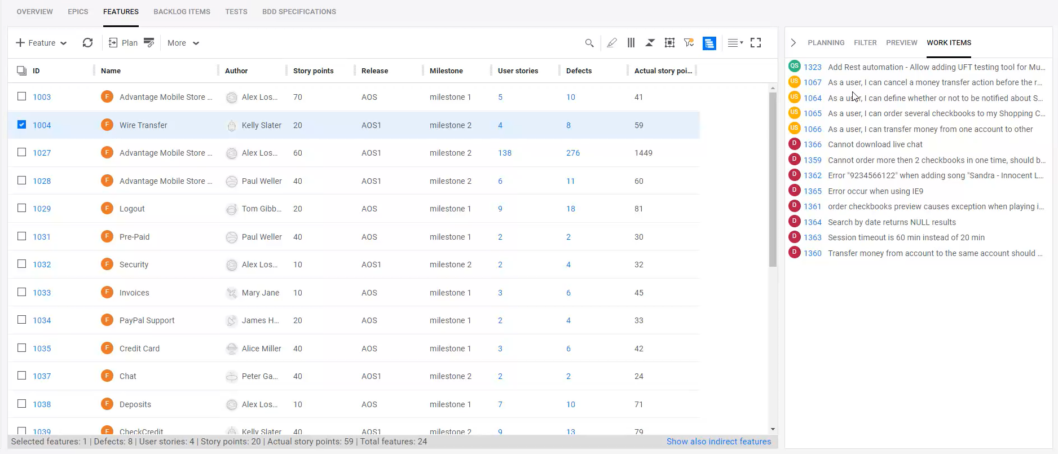Click the refresh icon in the toolbar

[87, 43]
